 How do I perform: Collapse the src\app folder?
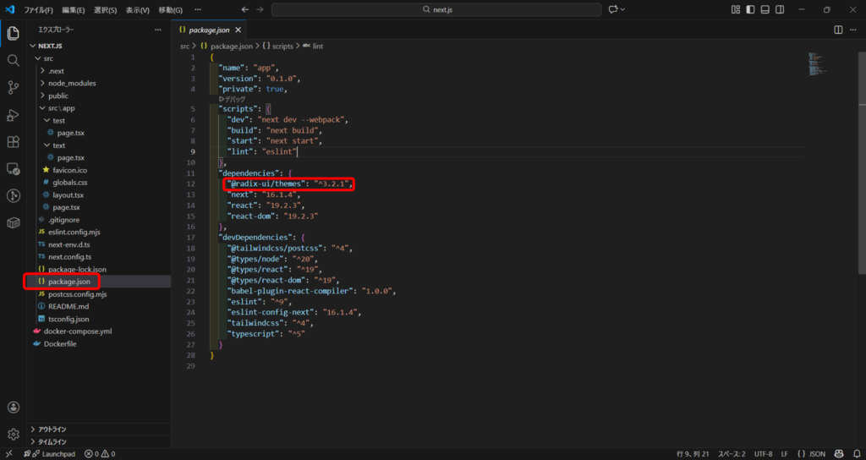63,108
